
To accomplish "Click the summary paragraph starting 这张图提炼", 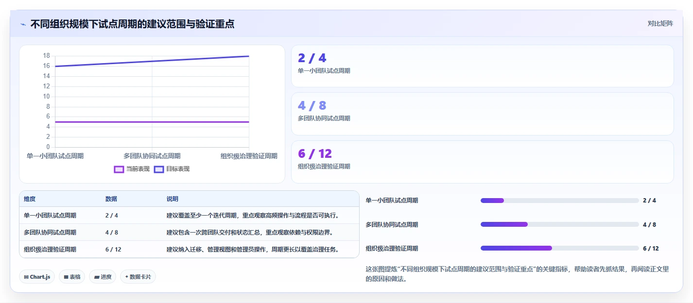I will point(517,274).
